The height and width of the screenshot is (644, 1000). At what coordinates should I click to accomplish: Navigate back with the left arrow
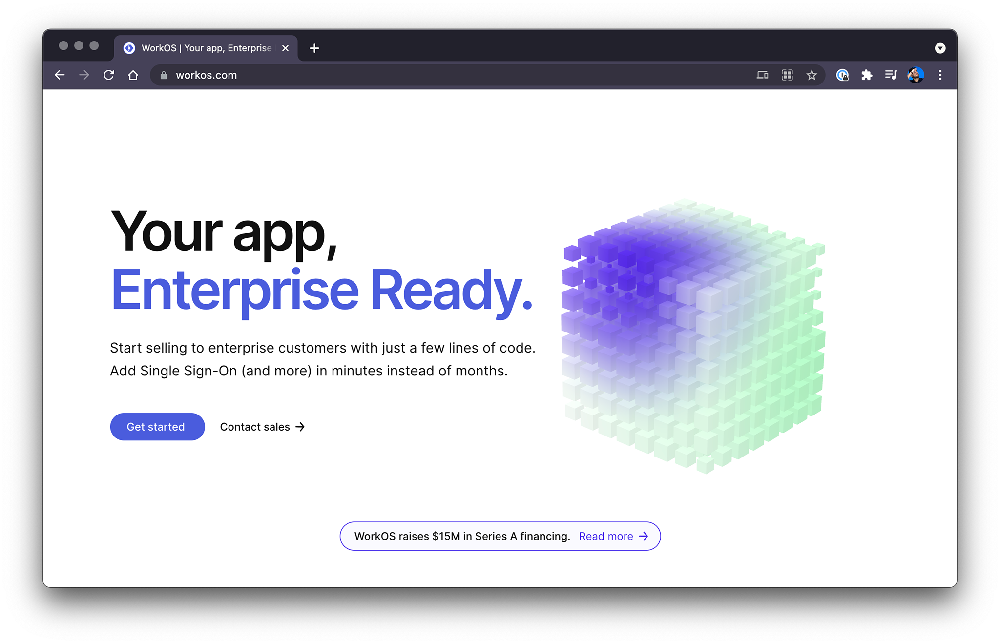click(60, 75)
